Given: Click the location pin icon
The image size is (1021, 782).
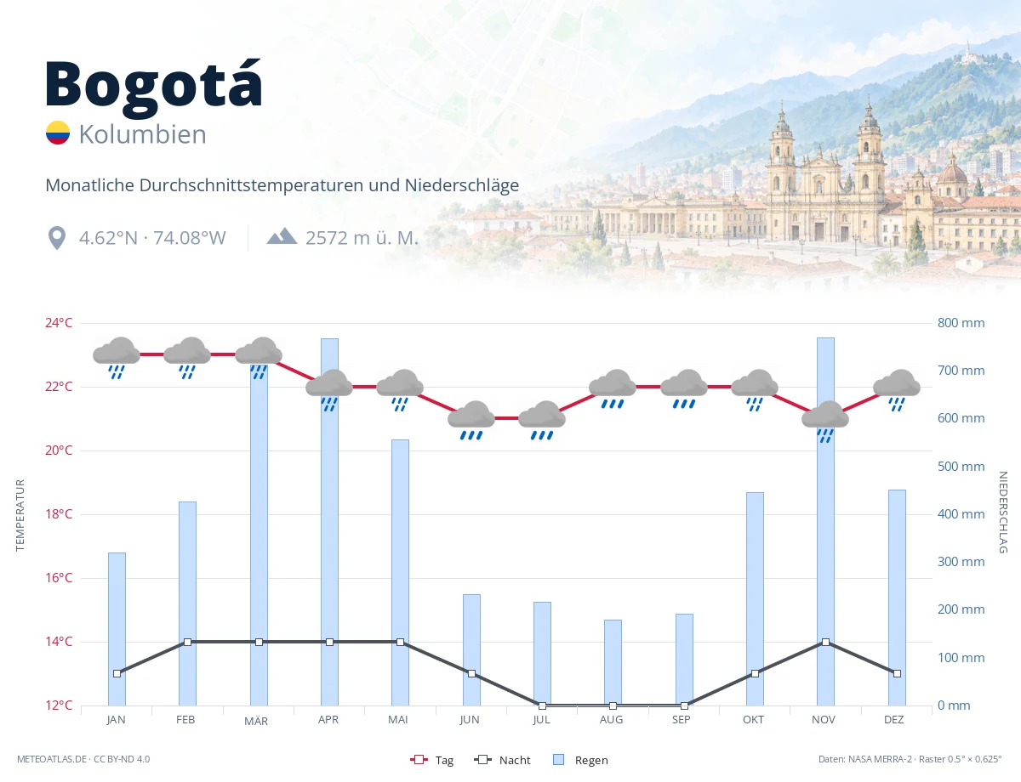Looking at the screenshot, I should [x=57, y=238].
